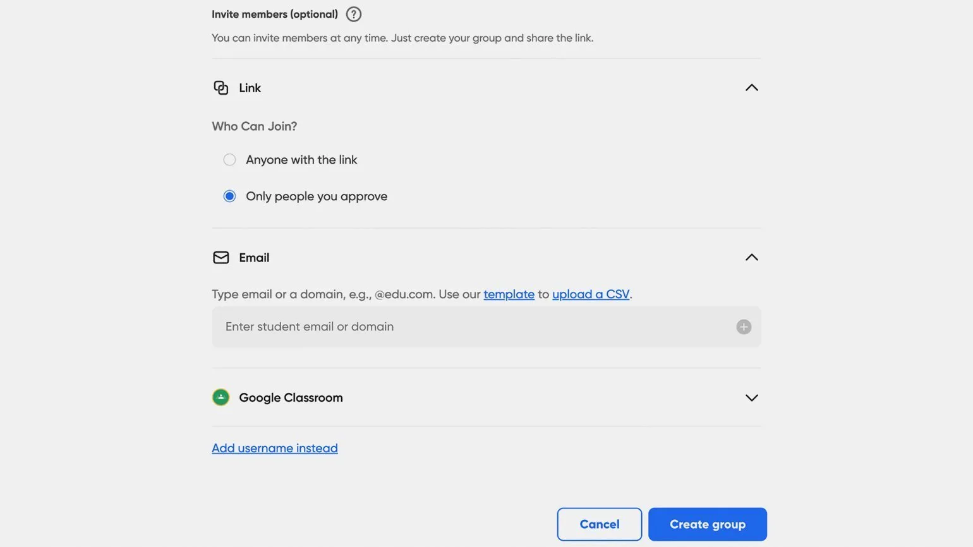The height and width of the screenshot is (547, 973).
Task: Click the Link section copy icon
Action: click(221, 88)
